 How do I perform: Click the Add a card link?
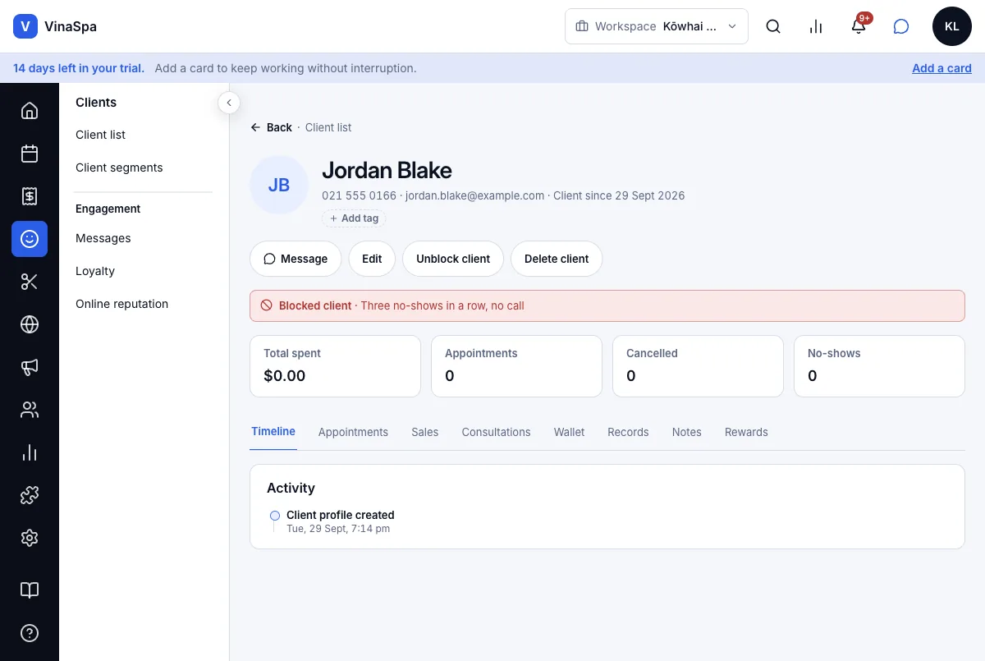tap(941, 68)
